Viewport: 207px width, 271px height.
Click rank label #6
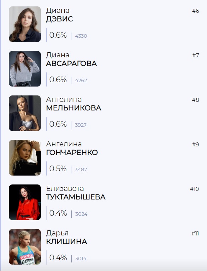coord(196,11)
